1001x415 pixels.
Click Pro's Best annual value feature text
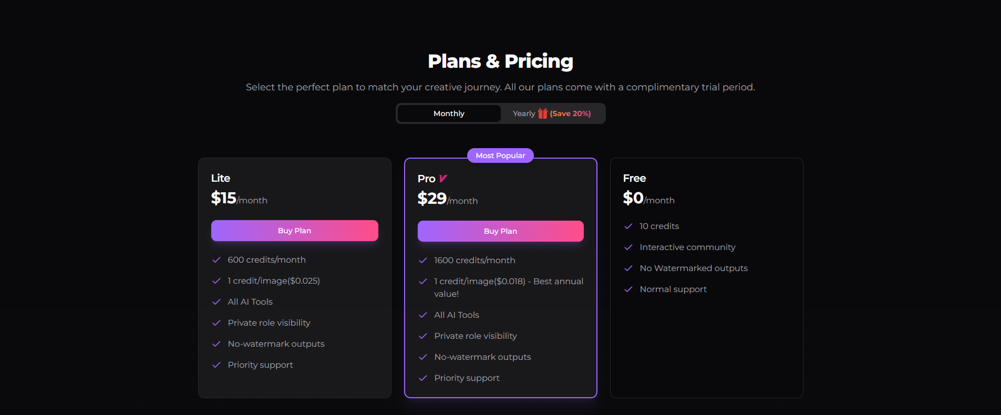point(508,287)
